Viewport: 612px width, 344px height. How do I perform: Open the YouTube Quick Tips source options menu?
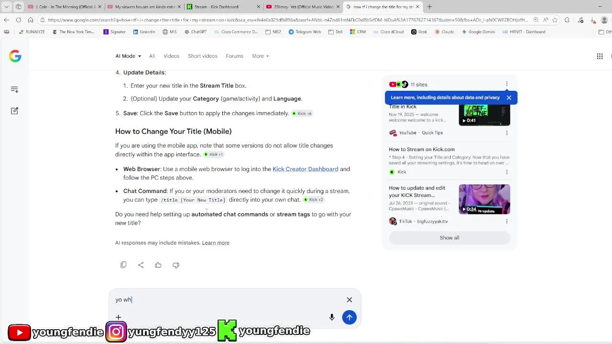pos(507,133)
